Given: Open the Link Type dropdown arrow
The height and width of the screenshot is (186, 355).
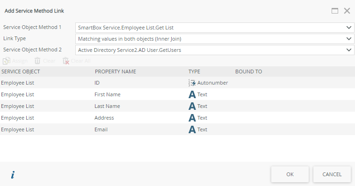Looking at the screenshot, I should click(349, 39).
